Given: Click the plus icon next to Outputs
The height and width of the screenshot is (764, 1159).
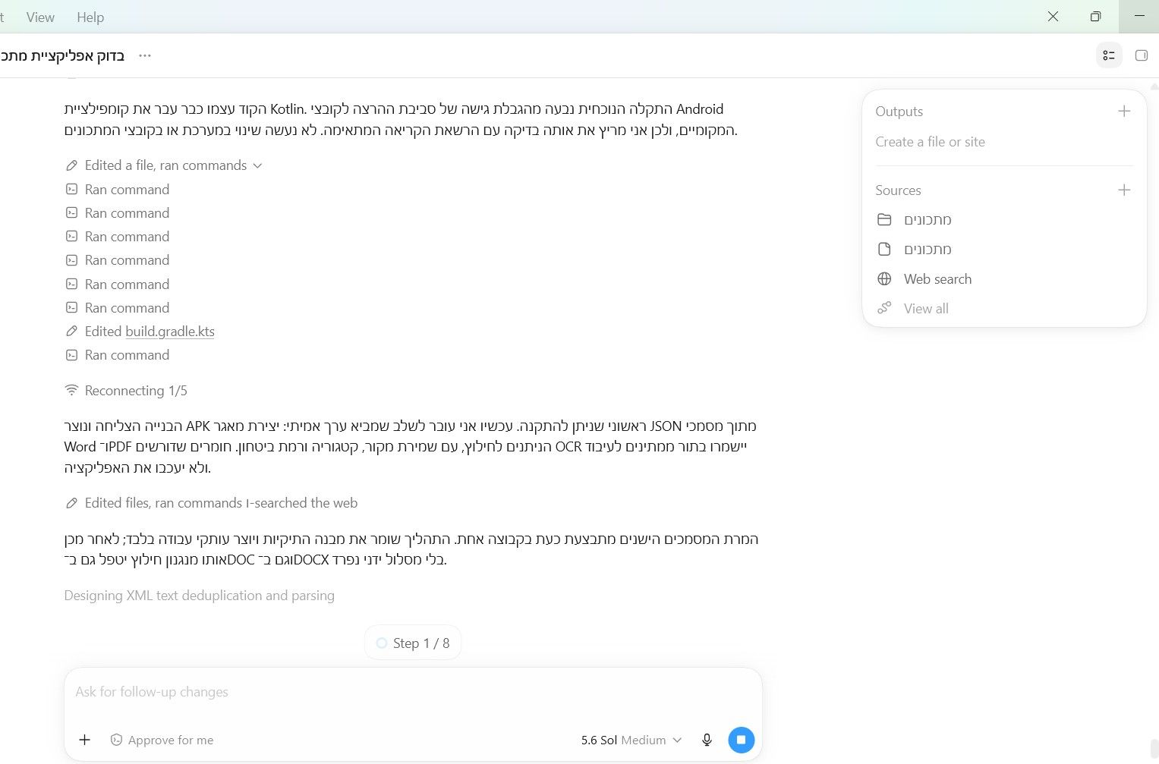Looking at the screenshot, I should tap(1124, 112).
